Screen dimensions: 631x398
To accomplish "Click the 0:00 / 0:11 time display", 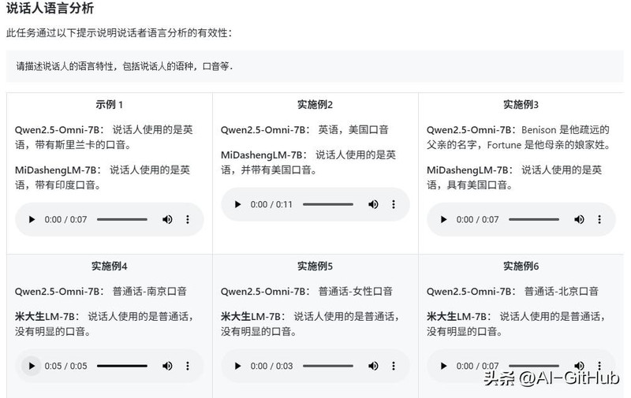I will click(271, 204).
